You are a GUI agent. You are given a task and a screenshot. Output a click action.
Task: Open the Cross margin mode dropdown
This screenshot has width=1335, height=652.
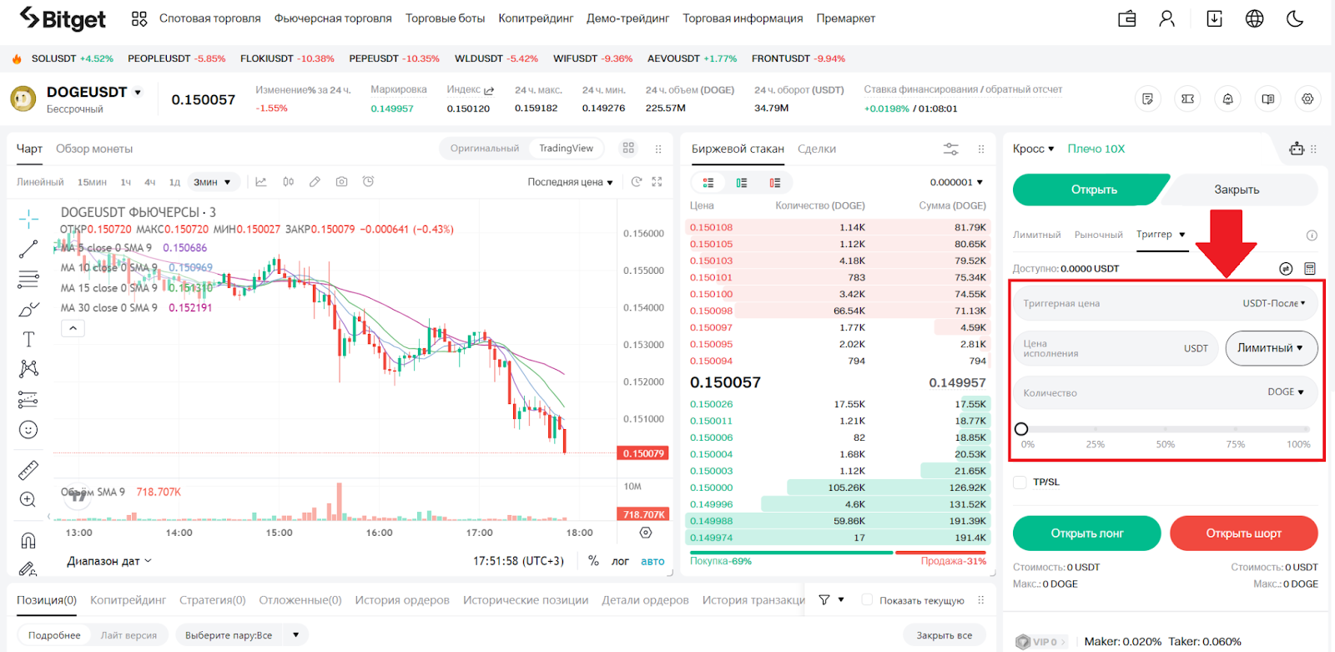coord(1033,149)
